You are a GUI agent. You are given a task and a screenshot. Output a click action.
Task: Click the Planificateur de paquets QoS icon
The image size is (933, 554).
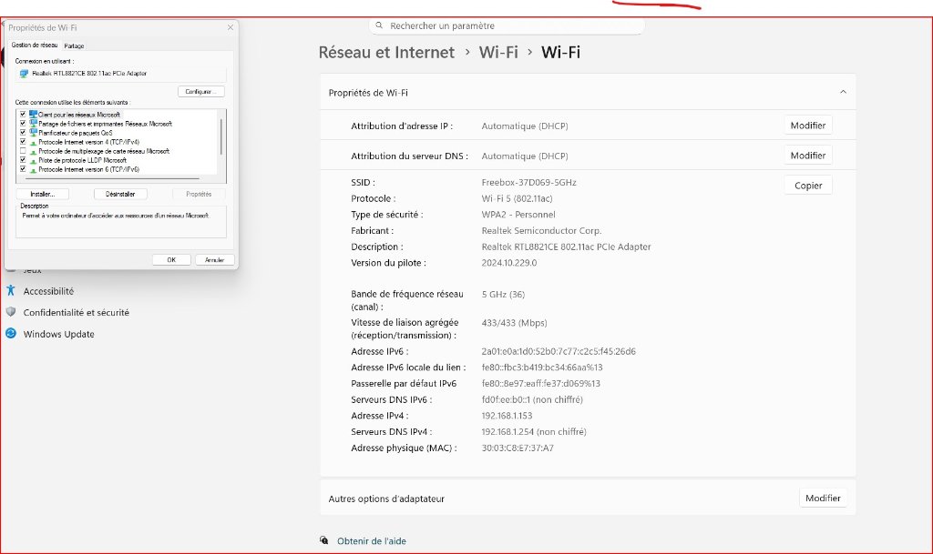click(34, 133)
